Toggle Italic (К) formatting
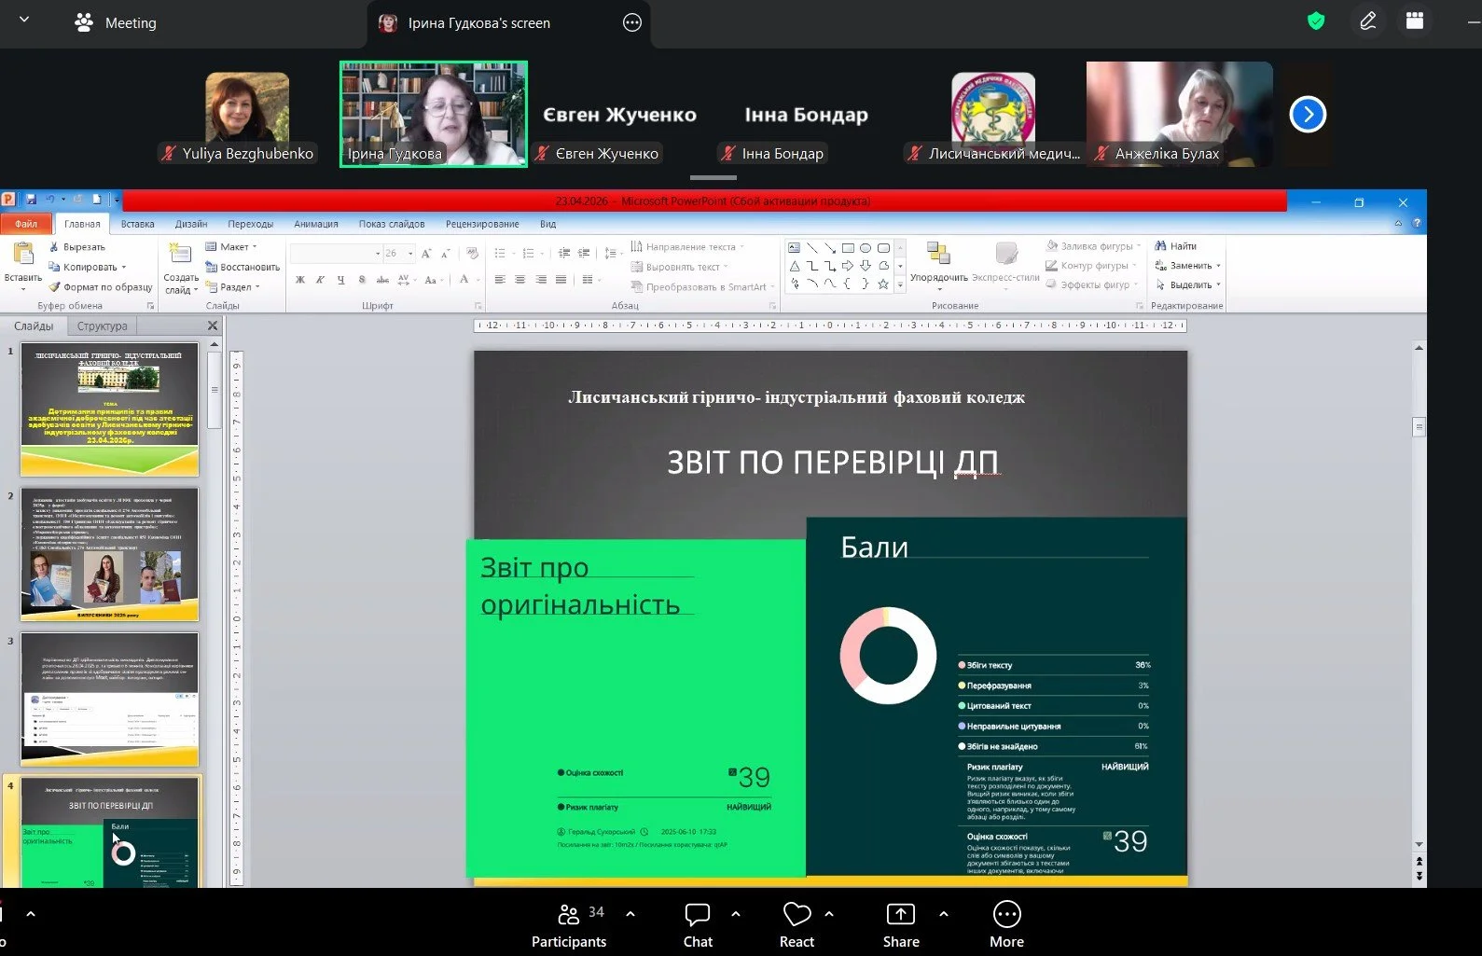Screen dimensions: 1482x956 tap(320, 279)
